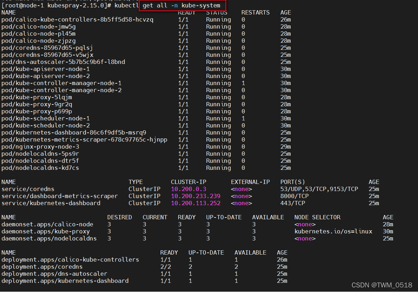Click the highlighted 'get all -n kube-system' command
Viewport: 418px width, 292px height.
tap(181, 5)
